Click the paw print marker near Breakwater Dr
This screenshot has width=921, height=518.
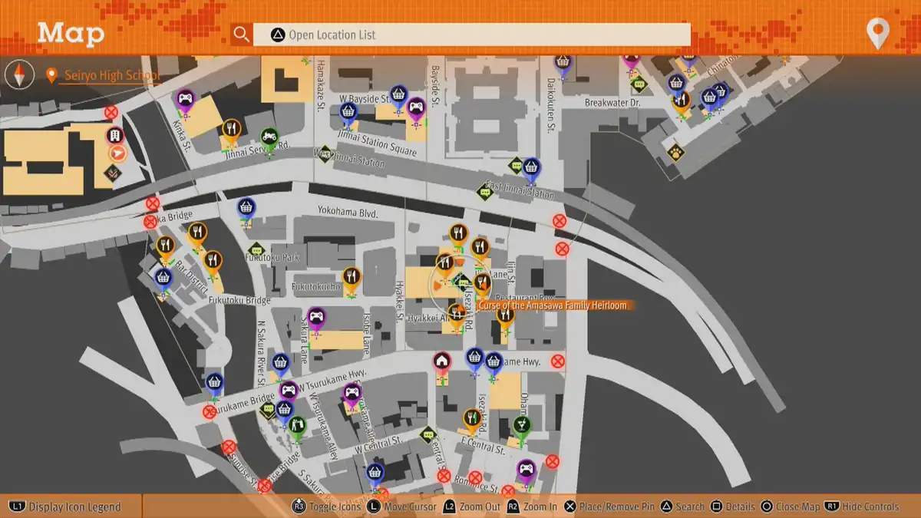(x=675, y=151)
